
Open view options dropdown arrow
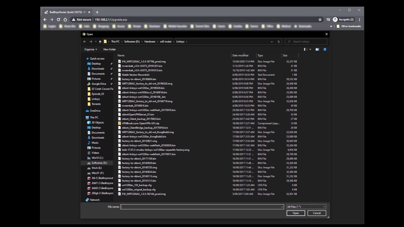pos(310,49)
